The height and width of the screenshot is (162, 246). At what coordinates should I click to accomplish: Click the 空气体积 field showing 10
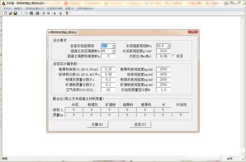tap(108, 90)
